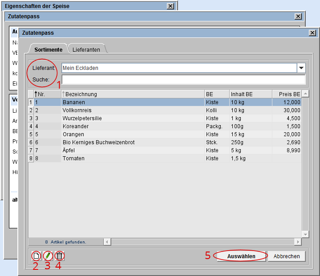The height and width of the screenshot is (276, 320).
Task: Click the trash can delete icon
Action: [x=60, y=256]
